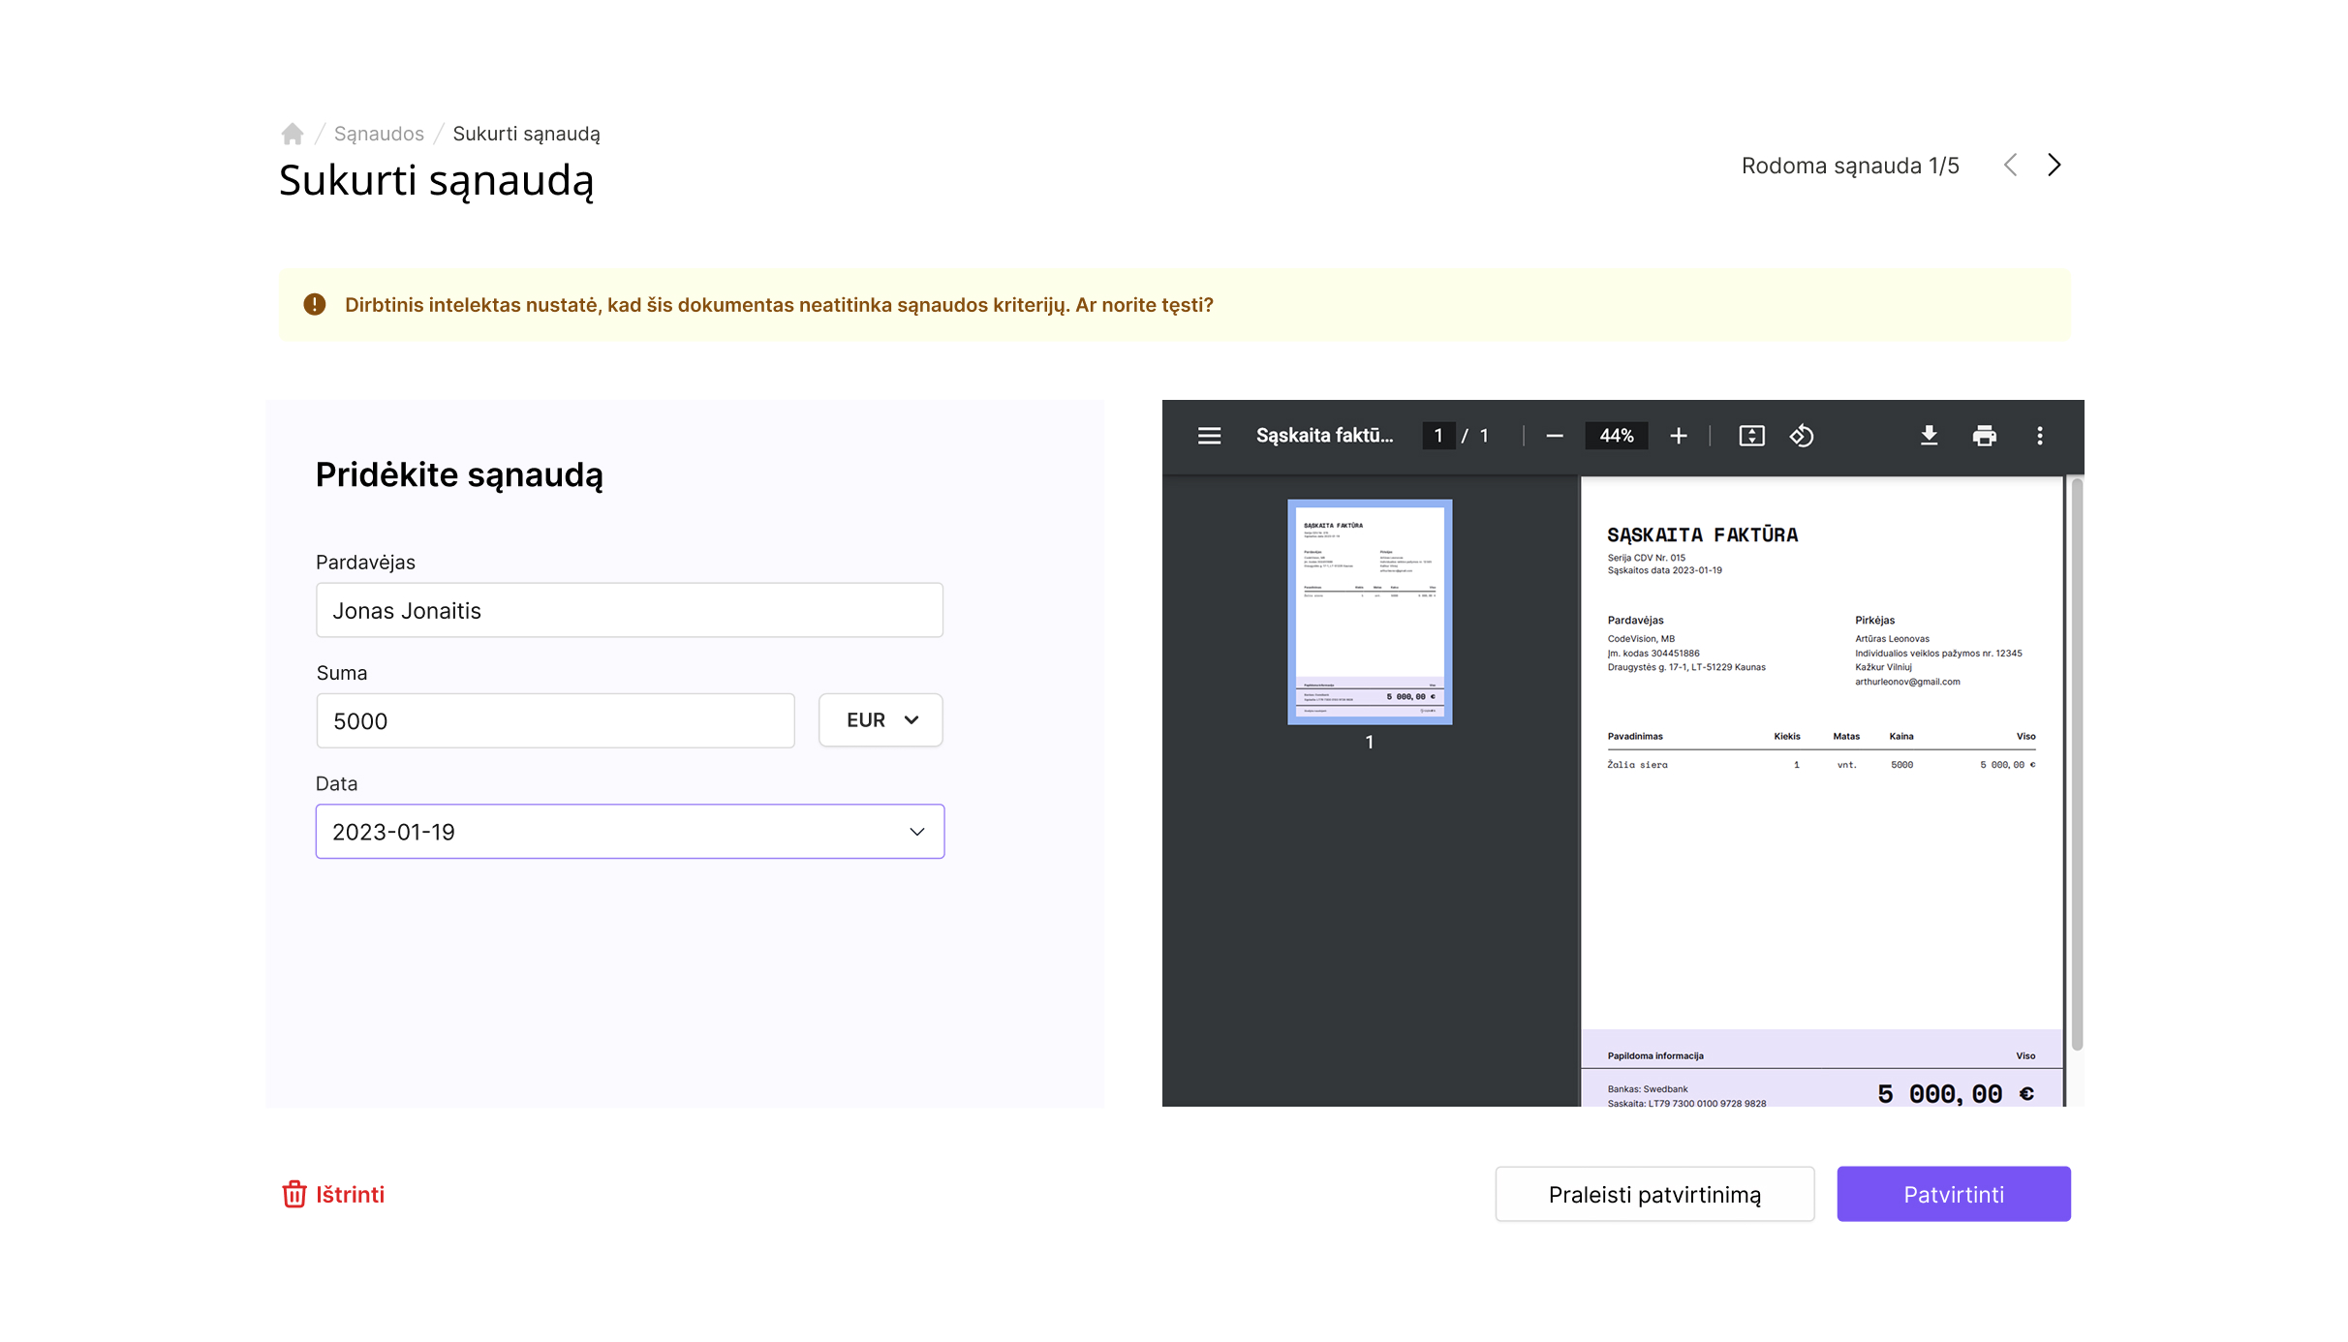The image size is (2348, 1342).
Task: Click the 'Pridėkite sąnaudą' form heading
Action: click(x=459, y=475)
